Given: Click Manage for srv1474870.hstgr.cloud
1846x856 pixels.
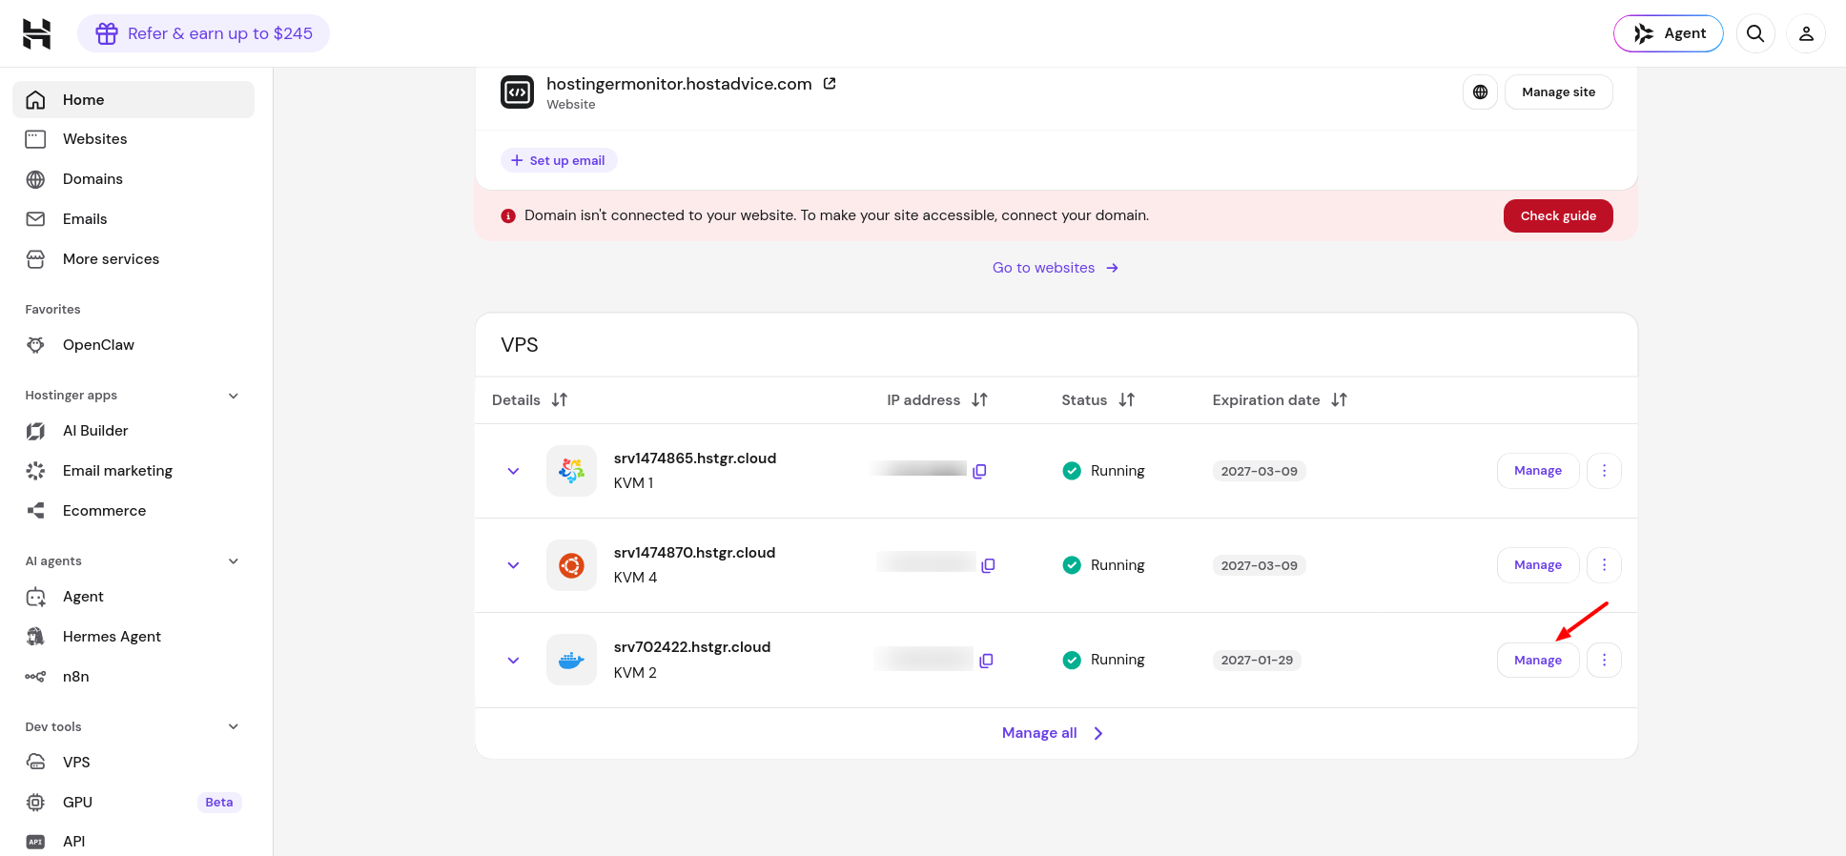Looking at the screenshot, I should [x=1538, y=565].
